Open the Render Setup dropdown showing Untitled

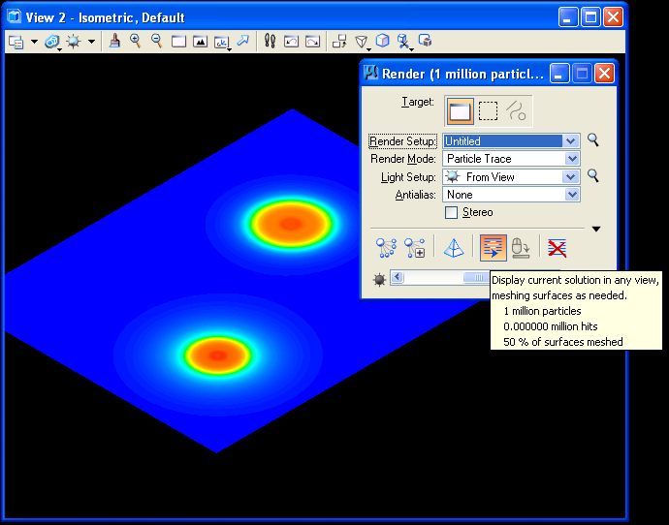coord(511,141)
